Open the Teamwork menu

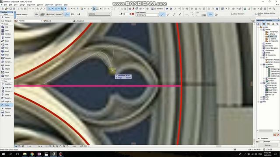point(49,5)
